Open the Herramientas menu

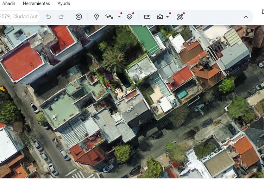[36, 3]
